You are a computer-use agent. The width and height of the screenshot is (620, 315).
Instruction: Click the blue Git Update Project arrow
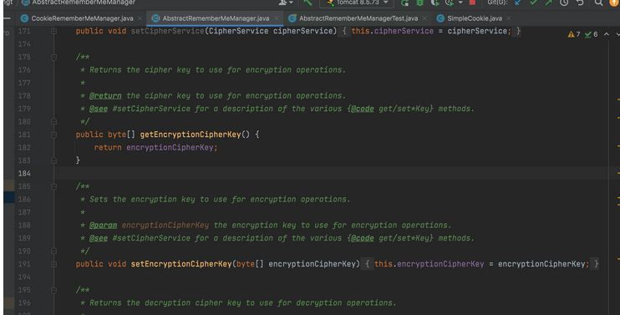coord(517,3)
